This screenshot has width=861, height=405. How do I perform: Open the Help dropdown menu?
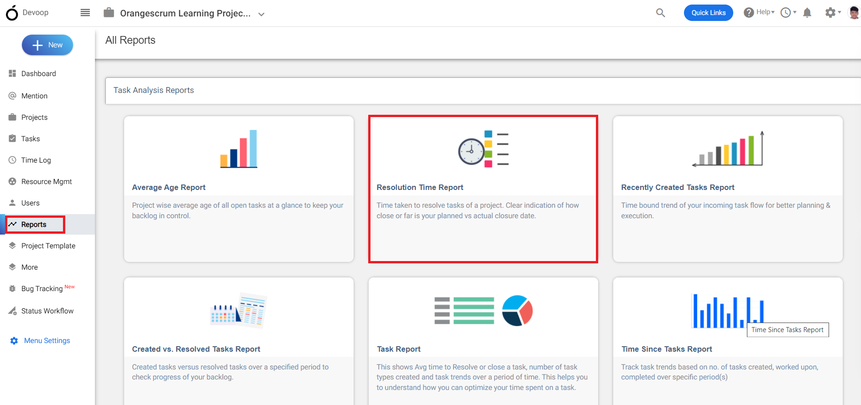pyautogui.click(x=759, y=12)
